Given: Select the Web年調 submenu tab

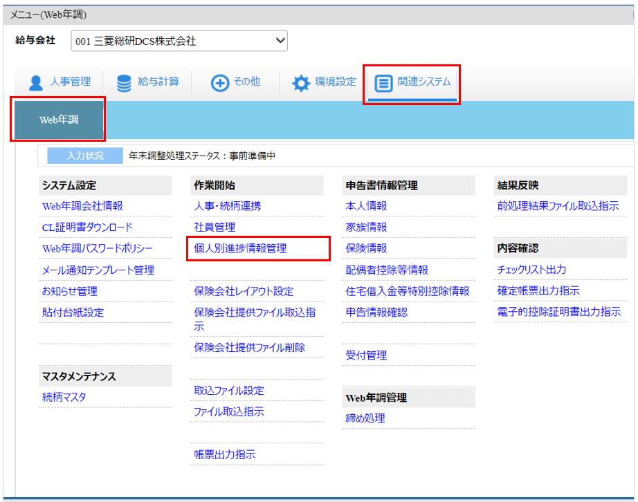Looking at the screenshot, I should coord(59,120).
